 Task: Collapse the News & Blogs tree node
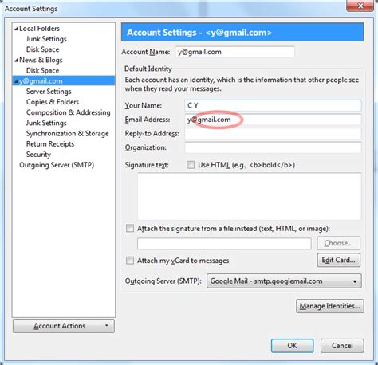click(17, 61)
